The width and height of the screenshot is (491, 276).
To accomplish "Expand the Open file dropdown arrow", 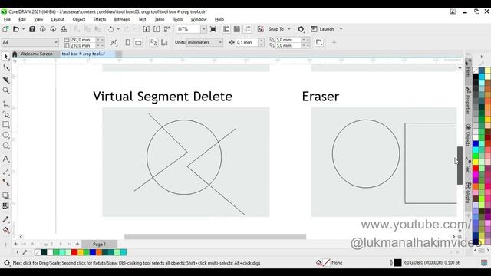I will [23, 29].
